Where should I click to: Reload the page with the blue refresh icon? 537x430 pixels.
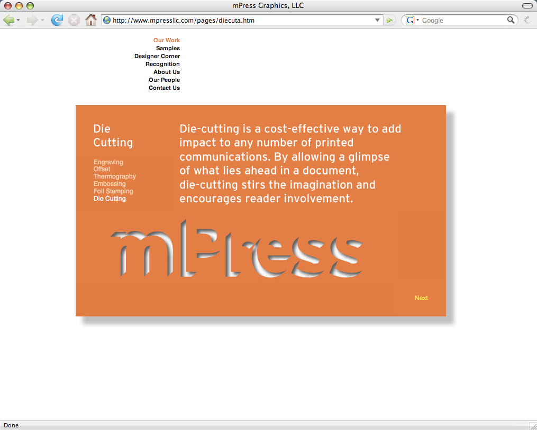[x=57, y=20]
